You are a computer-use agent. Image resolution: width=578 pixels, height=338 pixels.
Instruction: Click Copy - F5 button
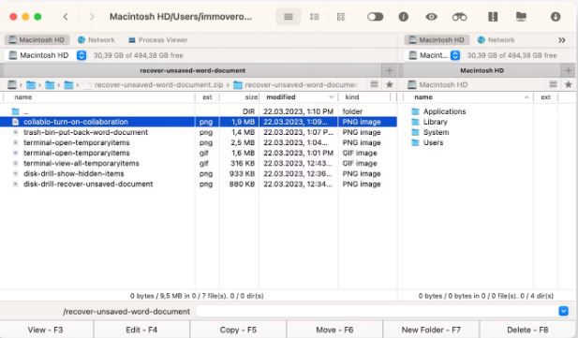[x=238, y=330]
